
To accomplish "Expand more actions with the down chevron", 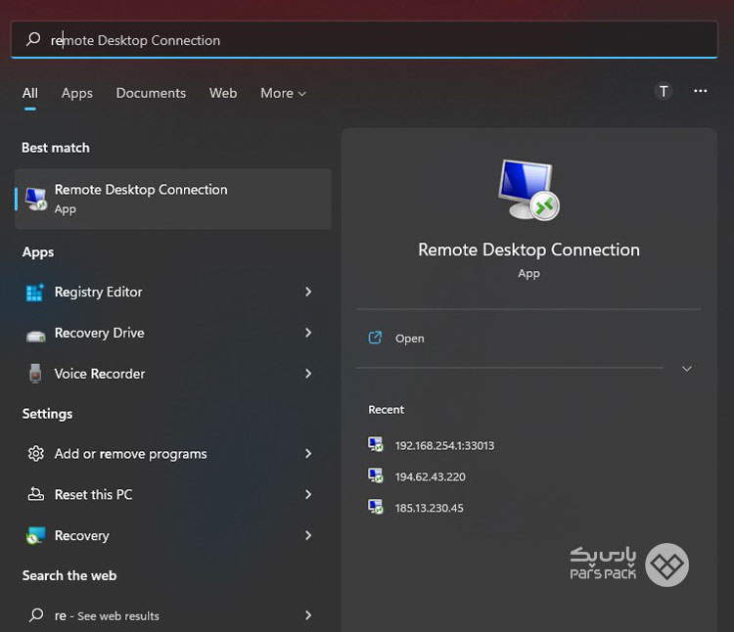I will (x=687, y=369).
